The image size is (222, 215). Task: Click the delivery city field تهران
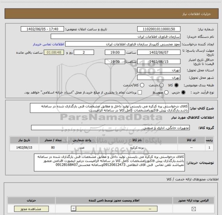click(159, 78)
